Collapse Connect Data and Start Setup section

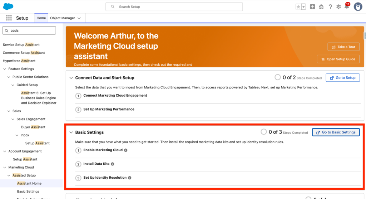[x=71, y=78]
